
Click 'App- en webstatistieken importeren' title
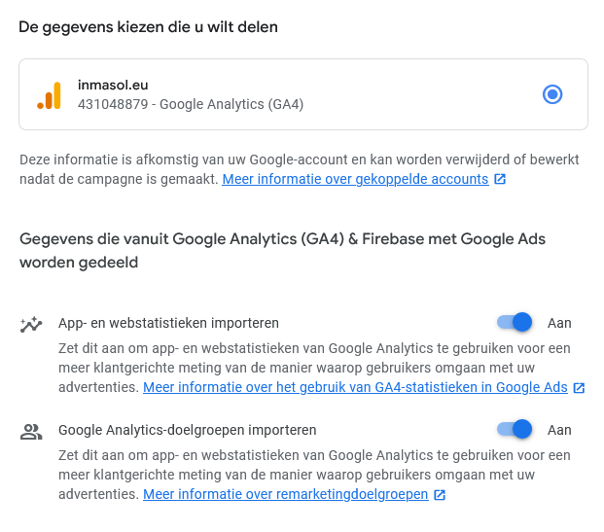[168, 323]
